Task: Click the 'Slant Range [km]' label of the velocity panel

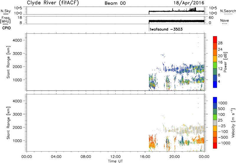Action: [x=8, y=123]
